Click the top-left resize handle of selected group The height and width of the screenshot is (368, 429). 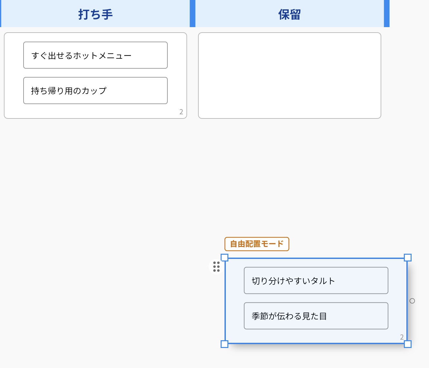tap(224, 258)
